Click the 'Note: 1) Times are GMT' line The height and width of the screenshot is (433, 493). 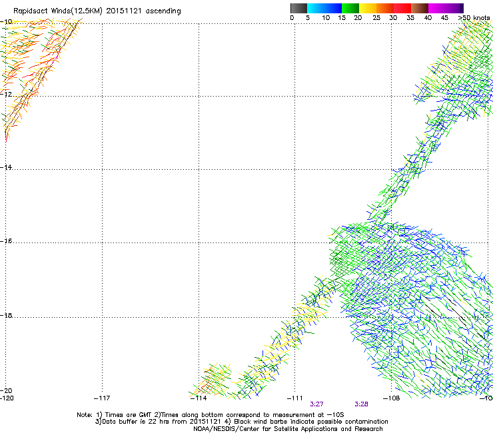211,415
